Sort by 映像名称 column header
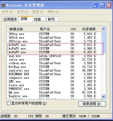This screenshot has height=121, width=113. (x=22, y=29)
